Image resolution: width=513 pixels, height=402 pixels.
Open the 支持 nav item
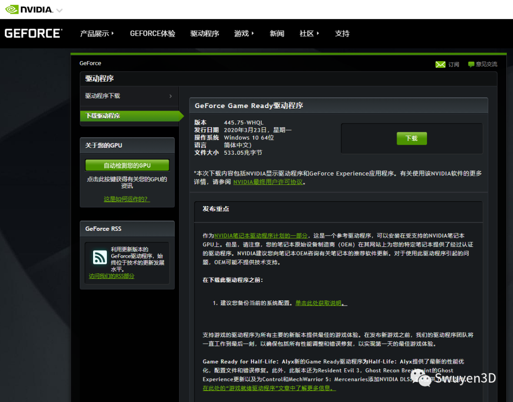(x=342, y=33)
